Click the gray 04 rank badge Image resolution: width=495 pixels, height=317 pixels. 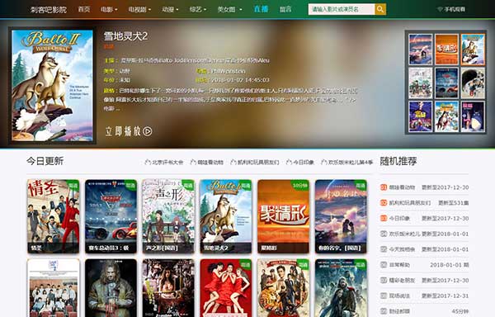point(384,234)
